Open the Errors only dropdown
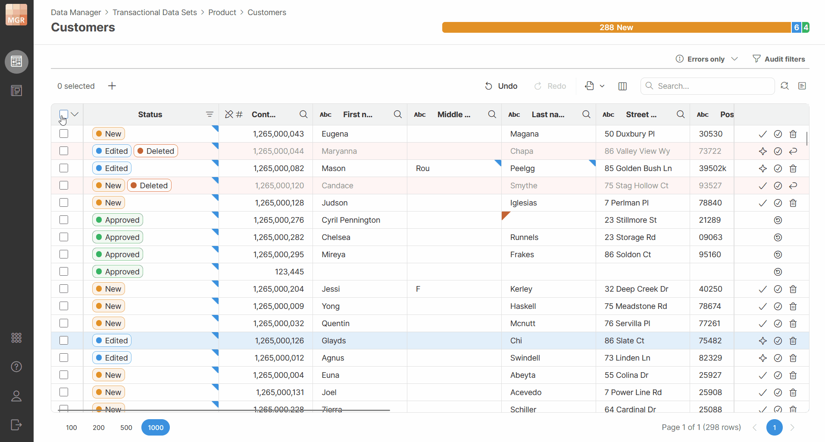Image resolution: width=825 pixels, height=442 pixels. tap(707, 59)
